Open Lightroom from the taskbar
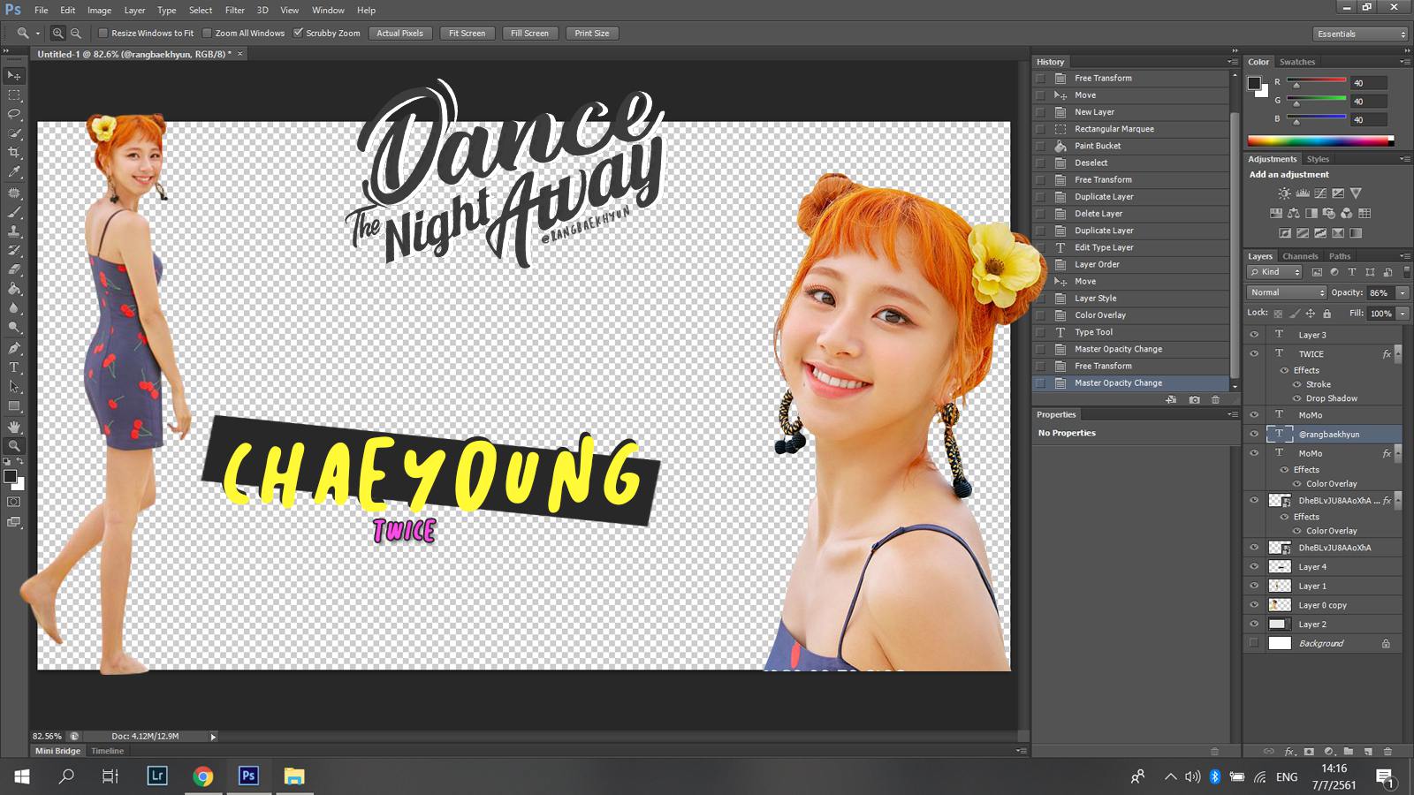The height and width of the screenshot is (795, 1414). 157,776
